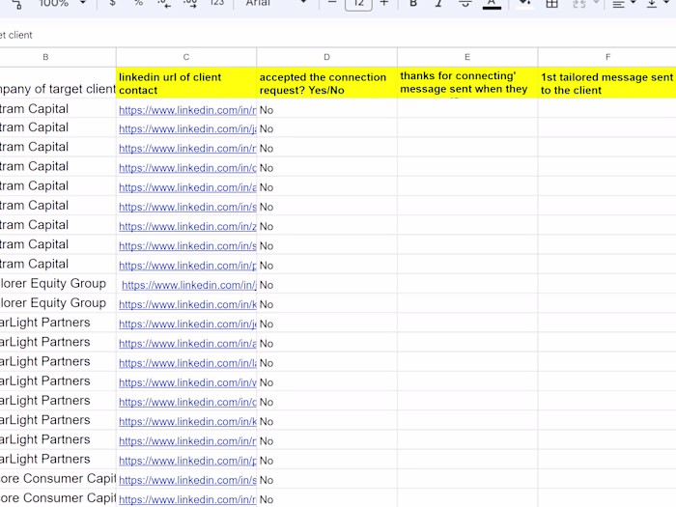The image size is (676, 507).
Task: Click the merge cells icon
Action: coord(579,4)
